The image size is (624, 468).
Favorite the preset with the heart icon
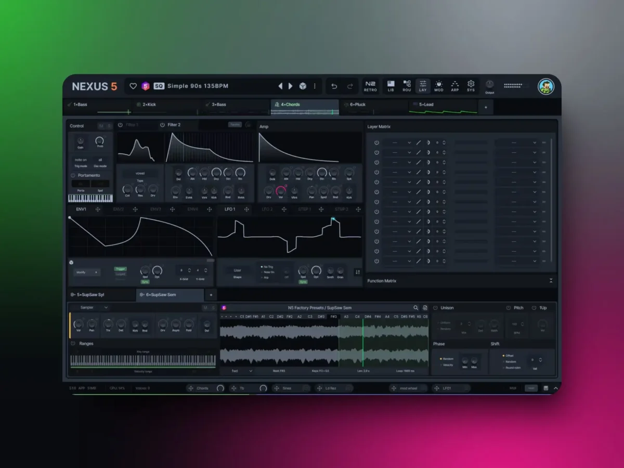point(133,86)
